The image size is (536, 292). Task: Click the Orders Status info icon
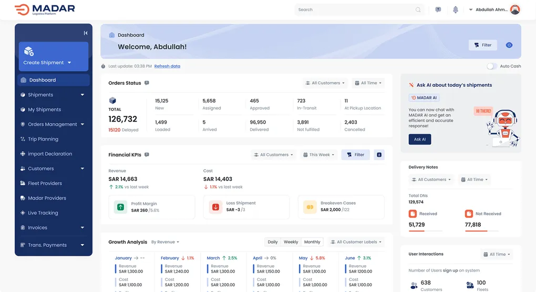coord(147,83)
